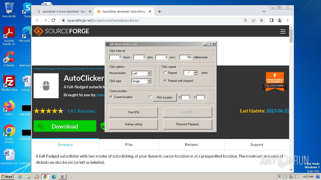
Task: Click the green Download button
Action: tap(65, 126)
